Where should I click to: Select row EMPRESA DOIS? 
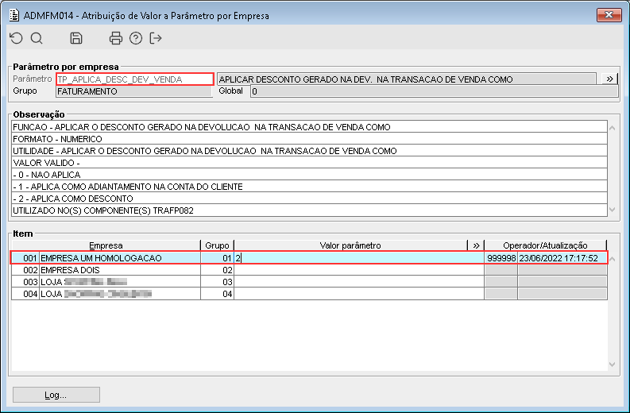click(x=309, y=270)
